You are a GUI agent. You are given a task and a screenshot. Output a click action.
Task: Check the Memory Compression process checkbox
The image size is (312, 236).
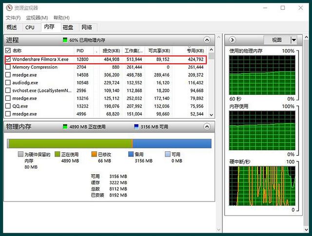(x=8, y=67)
